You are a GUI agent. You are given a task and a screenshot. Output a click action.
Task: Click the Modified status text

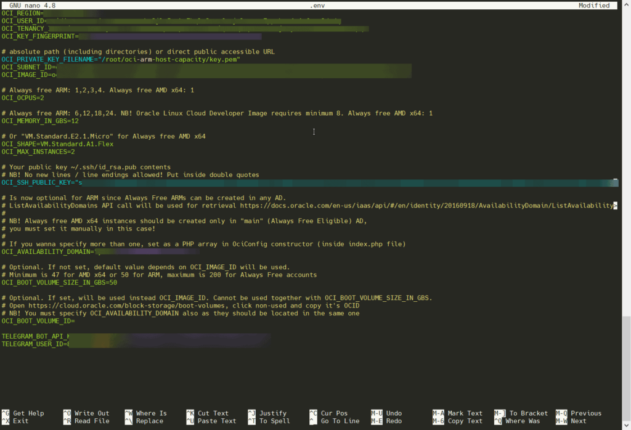click(594, 5)
